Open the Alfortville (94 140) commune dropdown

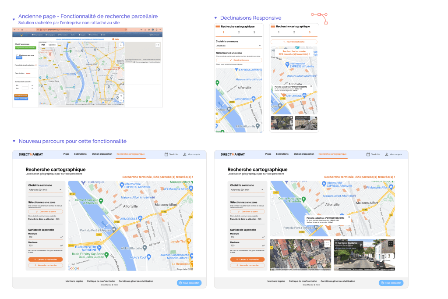point(45,190)
